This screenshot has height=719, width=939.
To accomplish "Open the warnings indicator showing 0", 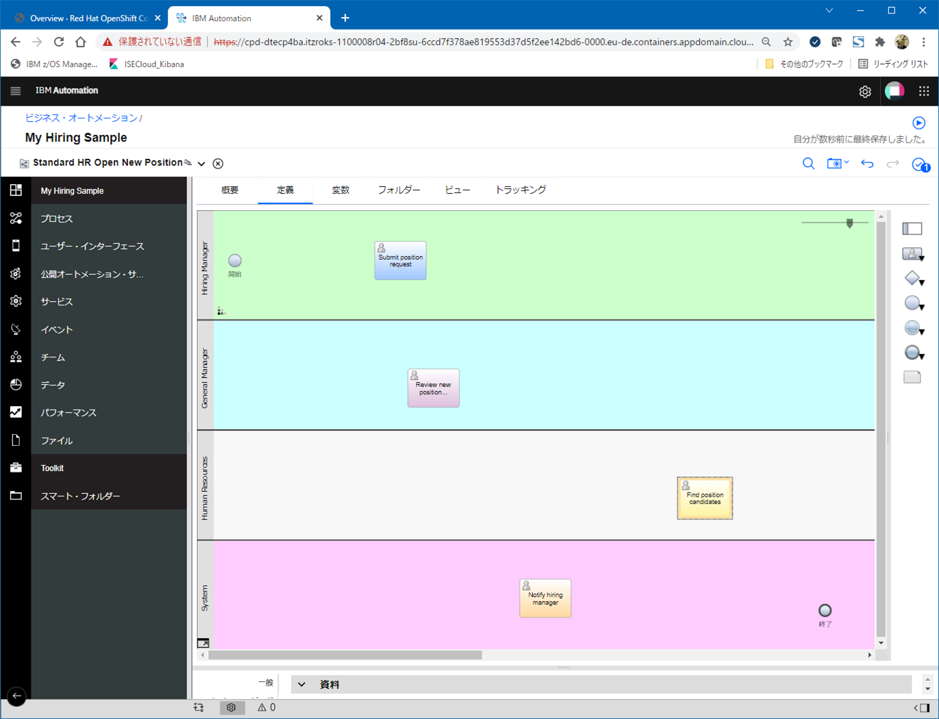I will pyautogui.click(x=266, y=707).
